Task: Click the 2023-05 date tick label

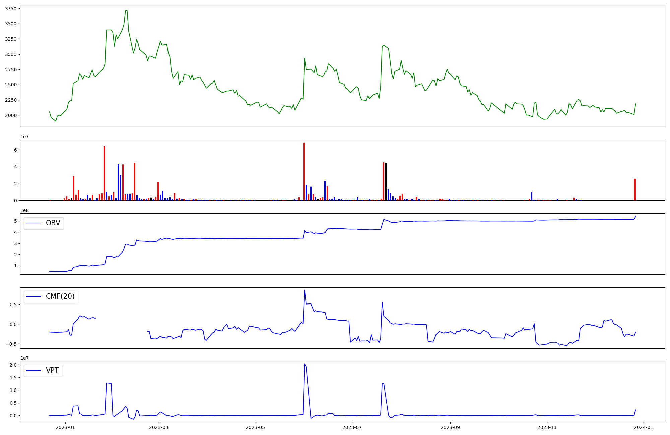Action: coord(256,427)
